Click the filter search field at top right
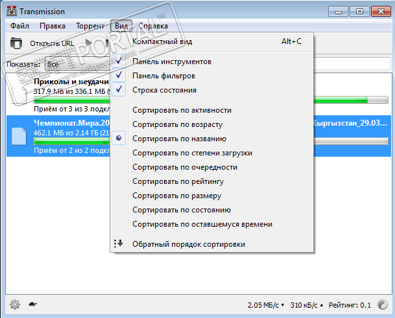This screenshot has width=395, height=318. [x=352, y=64]
